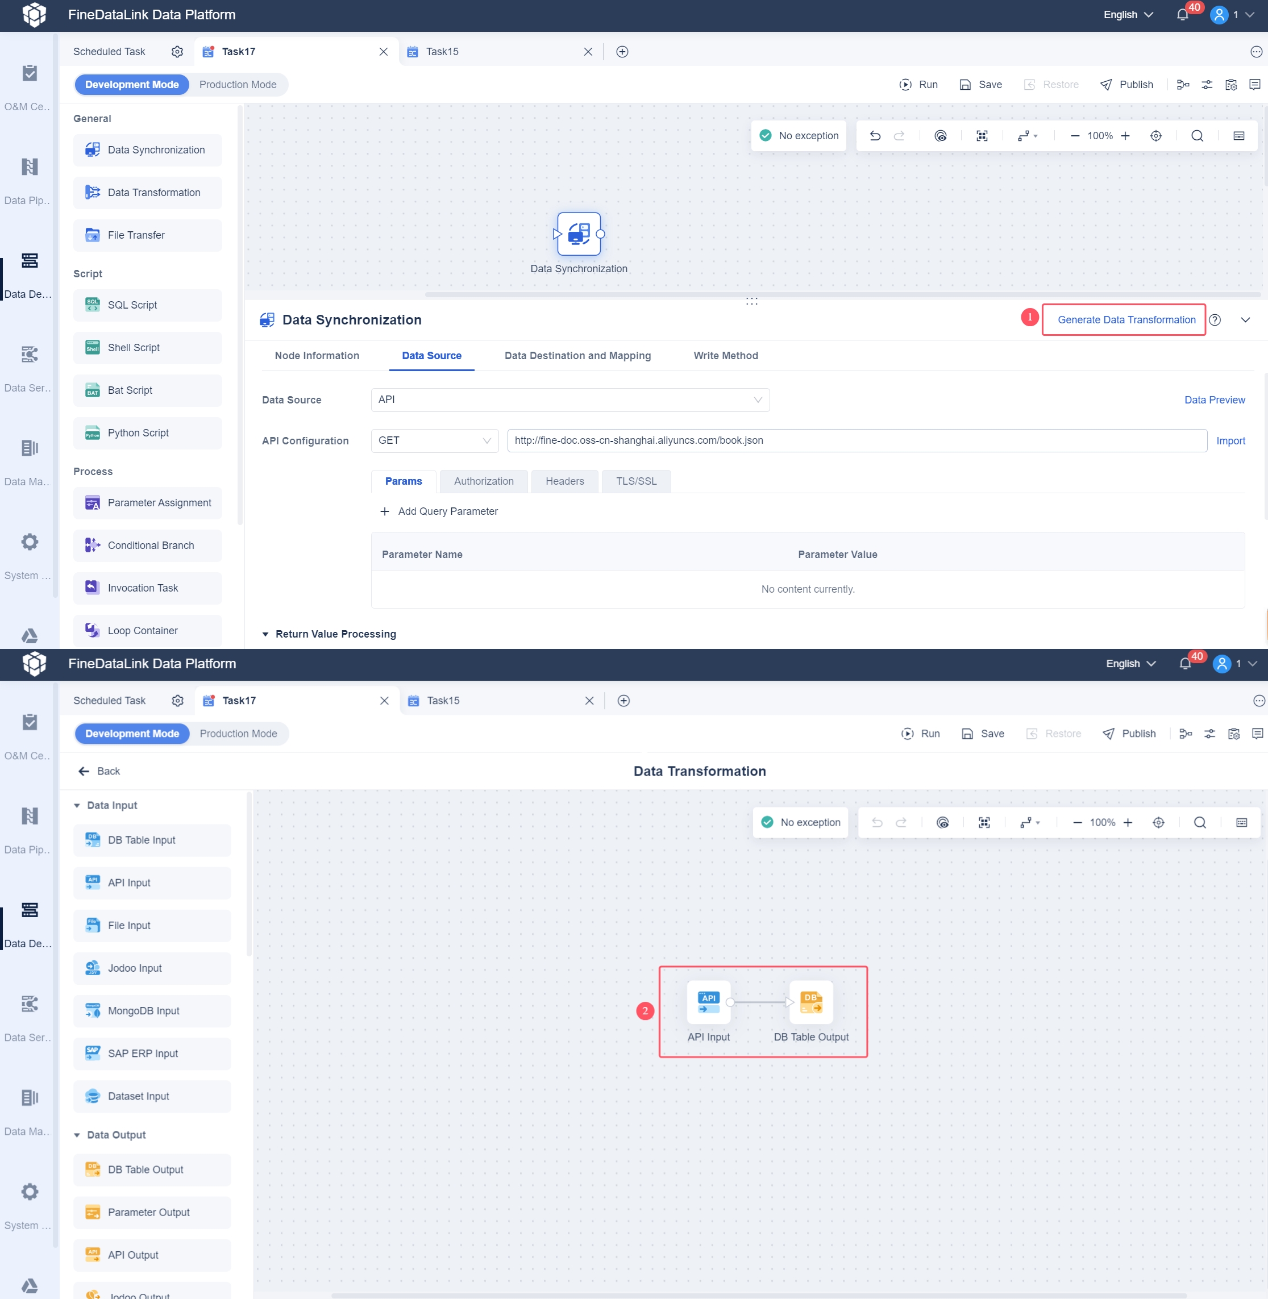Click the Data Synchronization node on canvas
This screenshot has width=1268, height=1299.
point(579,234)
